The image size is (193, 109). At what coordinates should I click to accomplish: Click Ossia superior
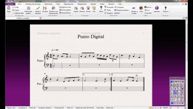65,10
